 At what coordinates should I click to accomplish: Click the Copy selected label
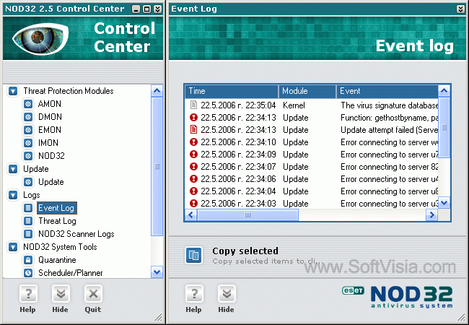pos(245,251)
